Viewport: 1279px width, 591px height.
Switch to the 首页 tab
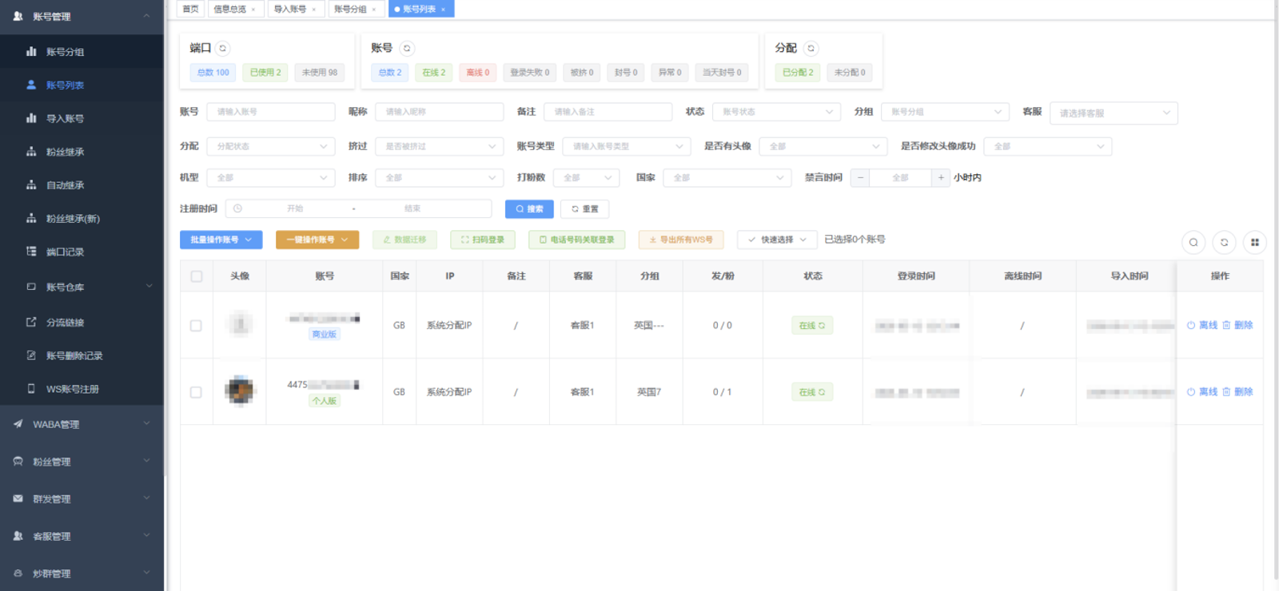coord(190,10)
